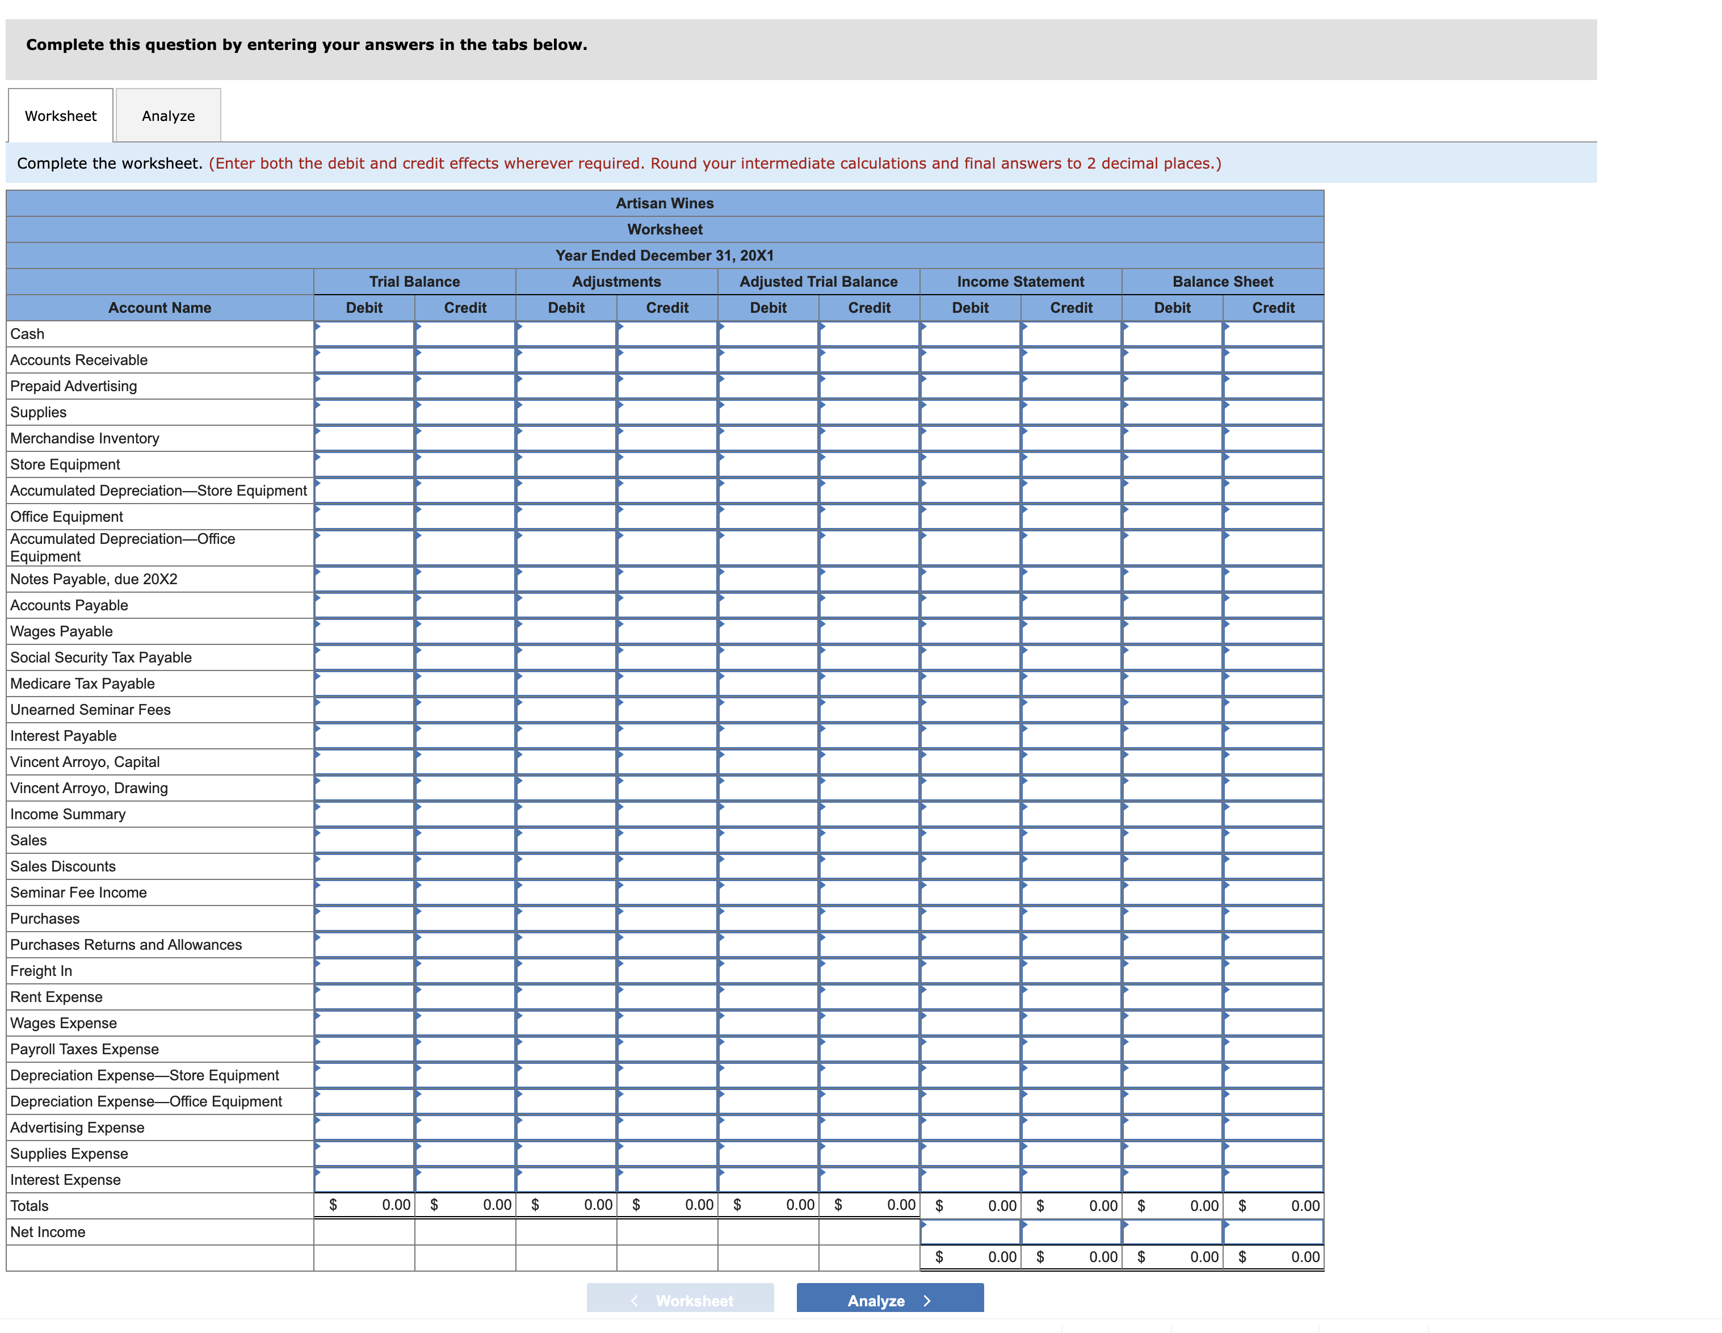Click the 'Adjusted Trial Balance' column header
This screenshot has width=1722, height=1333.
pos(818,282)
